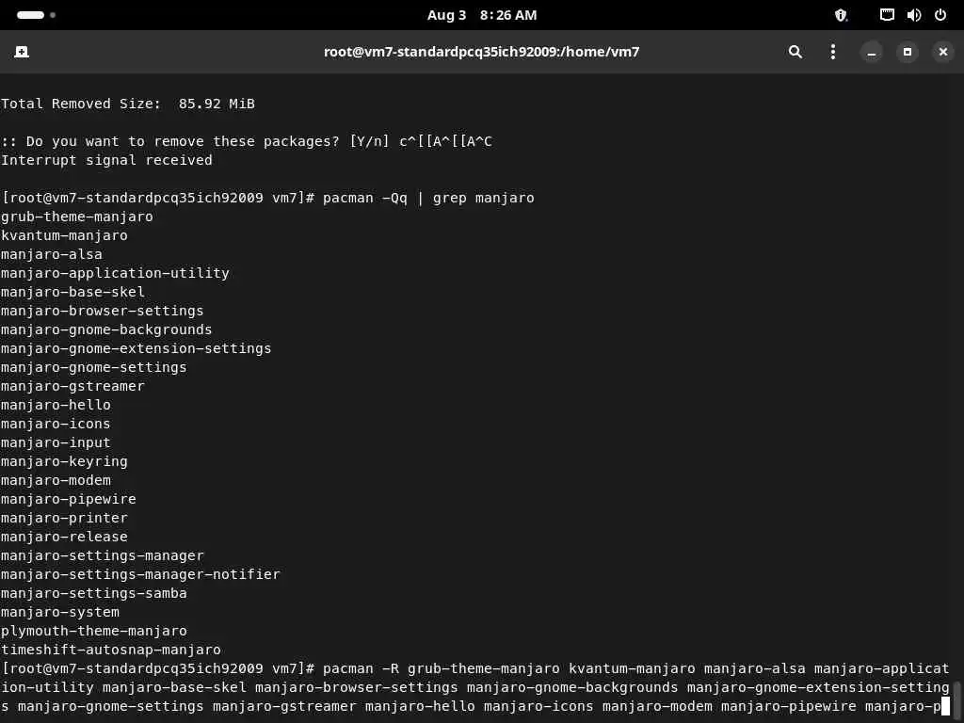The image size is (964, 723).
Task: Click the 'pacman -Qq | grep manjaro' command
Action: pyautogui.click(x=428, y=198)
